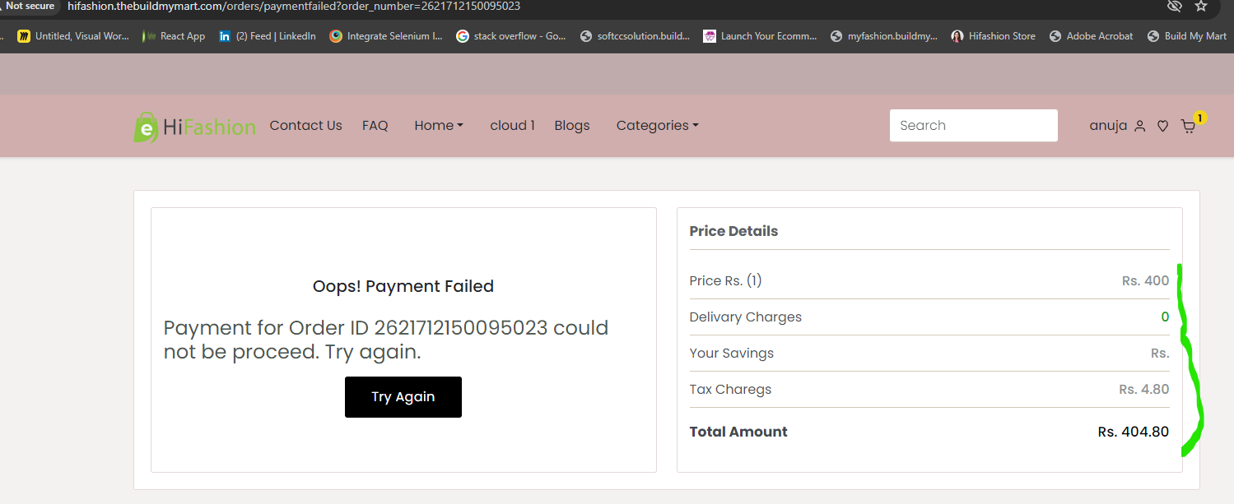Click the browser URL address text
The image size is (1234, 504).
tap(294, 7)
